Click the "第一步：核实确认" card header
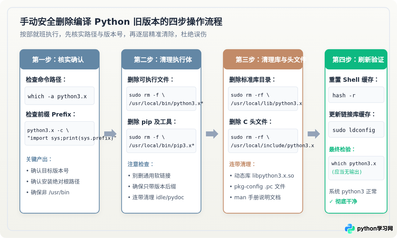 [x=60, y=59]
